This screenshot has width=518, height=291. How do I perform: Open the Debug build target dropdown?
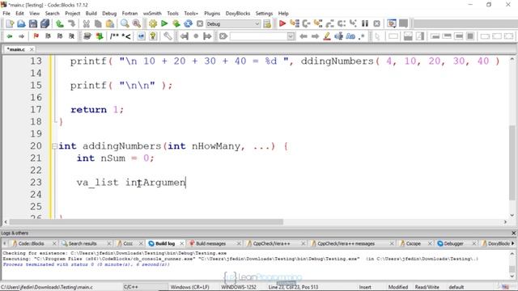pyautogui.click(x=257, y=23)
